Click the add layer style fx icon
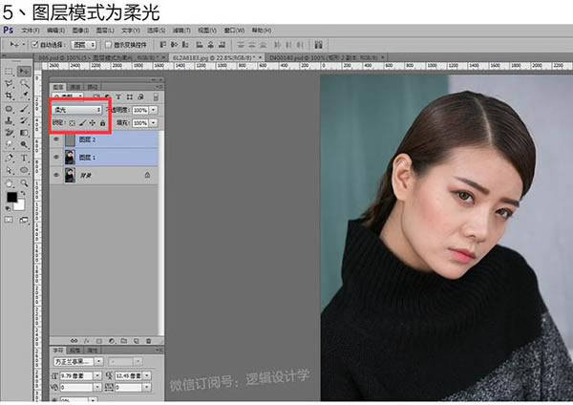 (x=84, y=340)
